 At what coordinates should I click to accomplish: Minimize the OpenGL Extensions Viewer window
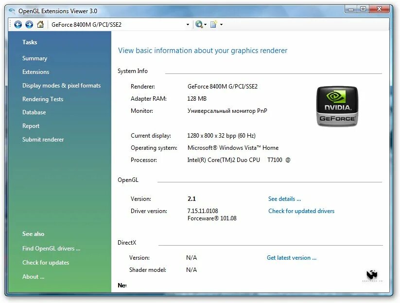(x=351, y=9)
